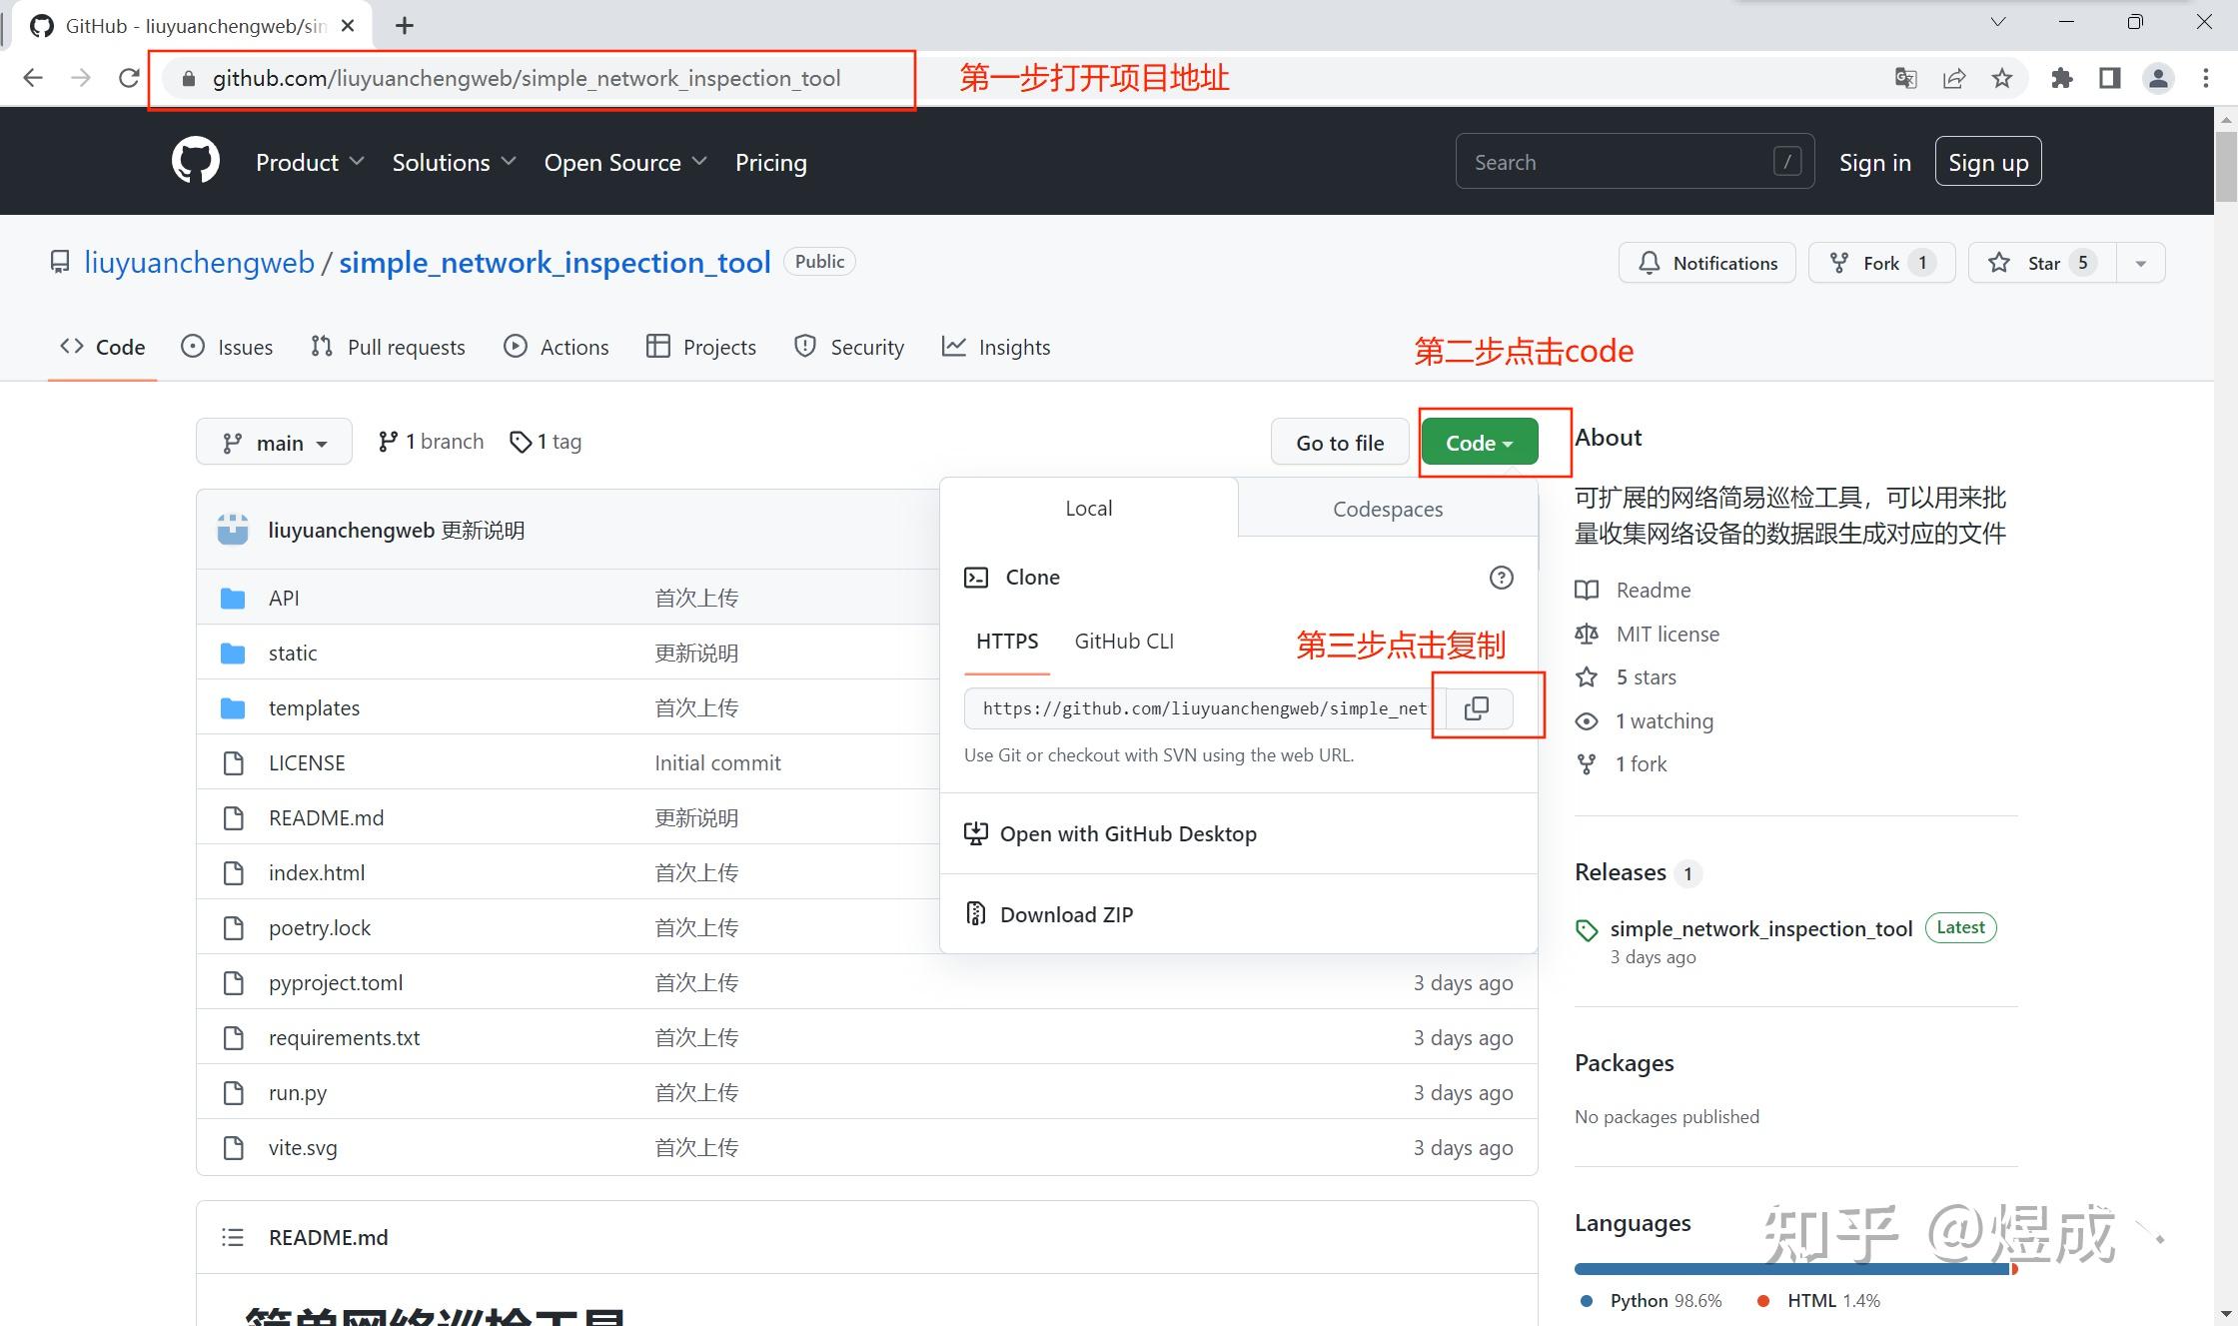The width and height of the screenshot is (2238, 1326).
Task: Expand the main branch dropdown
Action: point(274,442)
